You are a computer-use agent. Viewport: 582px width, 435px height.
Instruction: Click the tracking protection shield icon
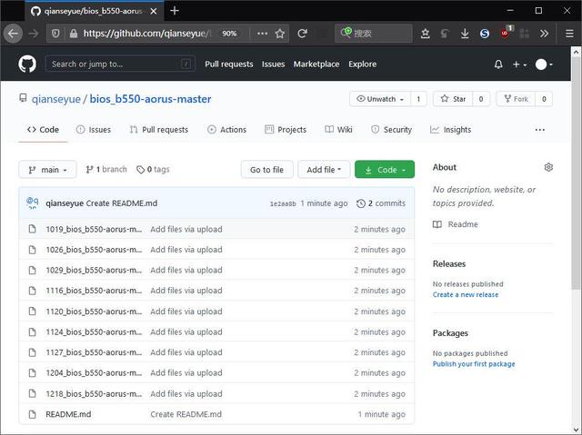pyautogui.click(x=55, y=34)
